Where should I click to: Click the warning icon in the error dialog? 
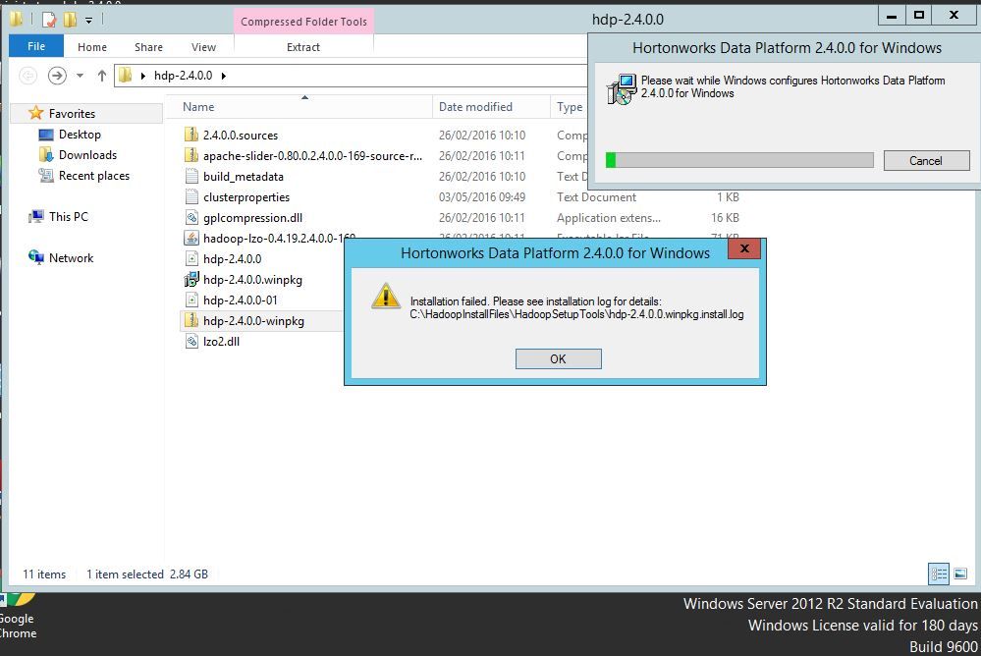point(386,296)
